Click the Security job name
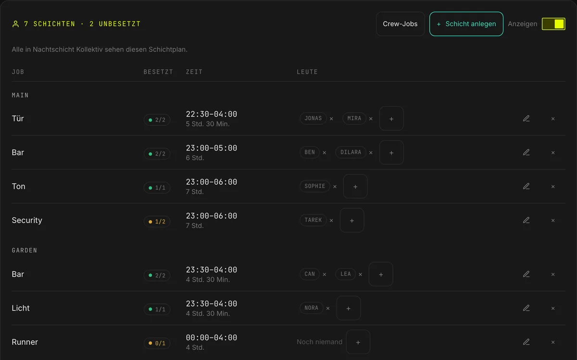The image size is (577, 360). pyautogui.click(x=27, y=220)
